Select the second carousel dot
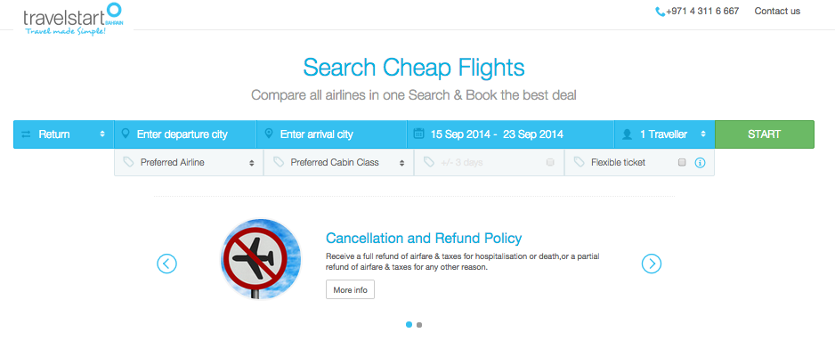 point(419,324)
